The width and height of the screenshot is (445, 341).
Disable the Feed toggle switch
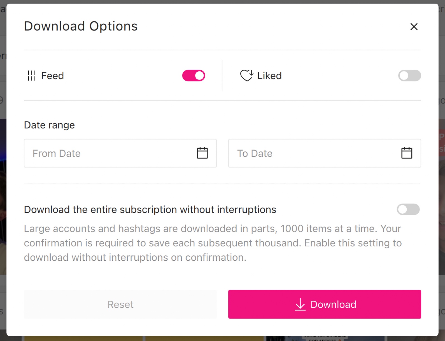(x=194, y=76)
